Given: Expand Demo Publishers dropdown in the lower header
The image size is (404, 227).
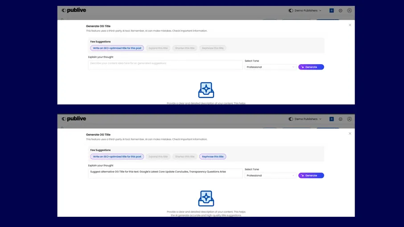Looking at the screenshot, I should click(305, 119).
